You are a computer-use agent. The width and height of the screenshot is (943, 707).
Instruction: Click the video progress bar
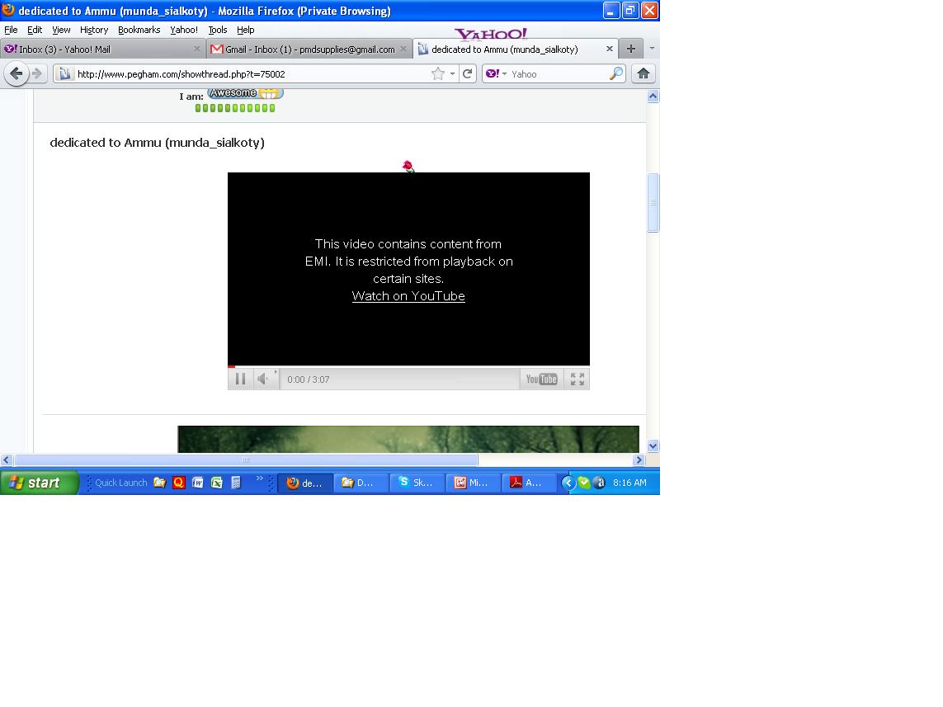[x=408, y=366]
